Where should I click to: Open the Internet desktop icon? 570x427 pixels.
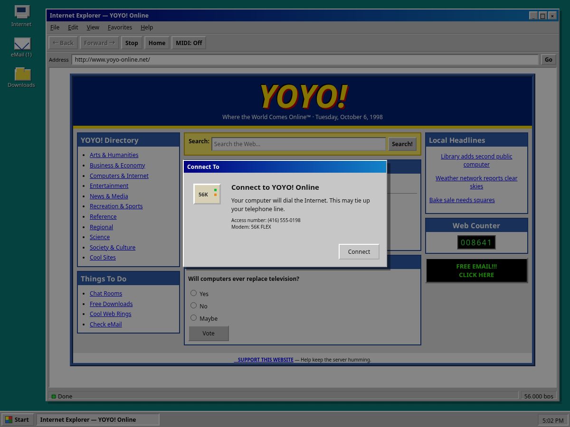tap(21, 16)
